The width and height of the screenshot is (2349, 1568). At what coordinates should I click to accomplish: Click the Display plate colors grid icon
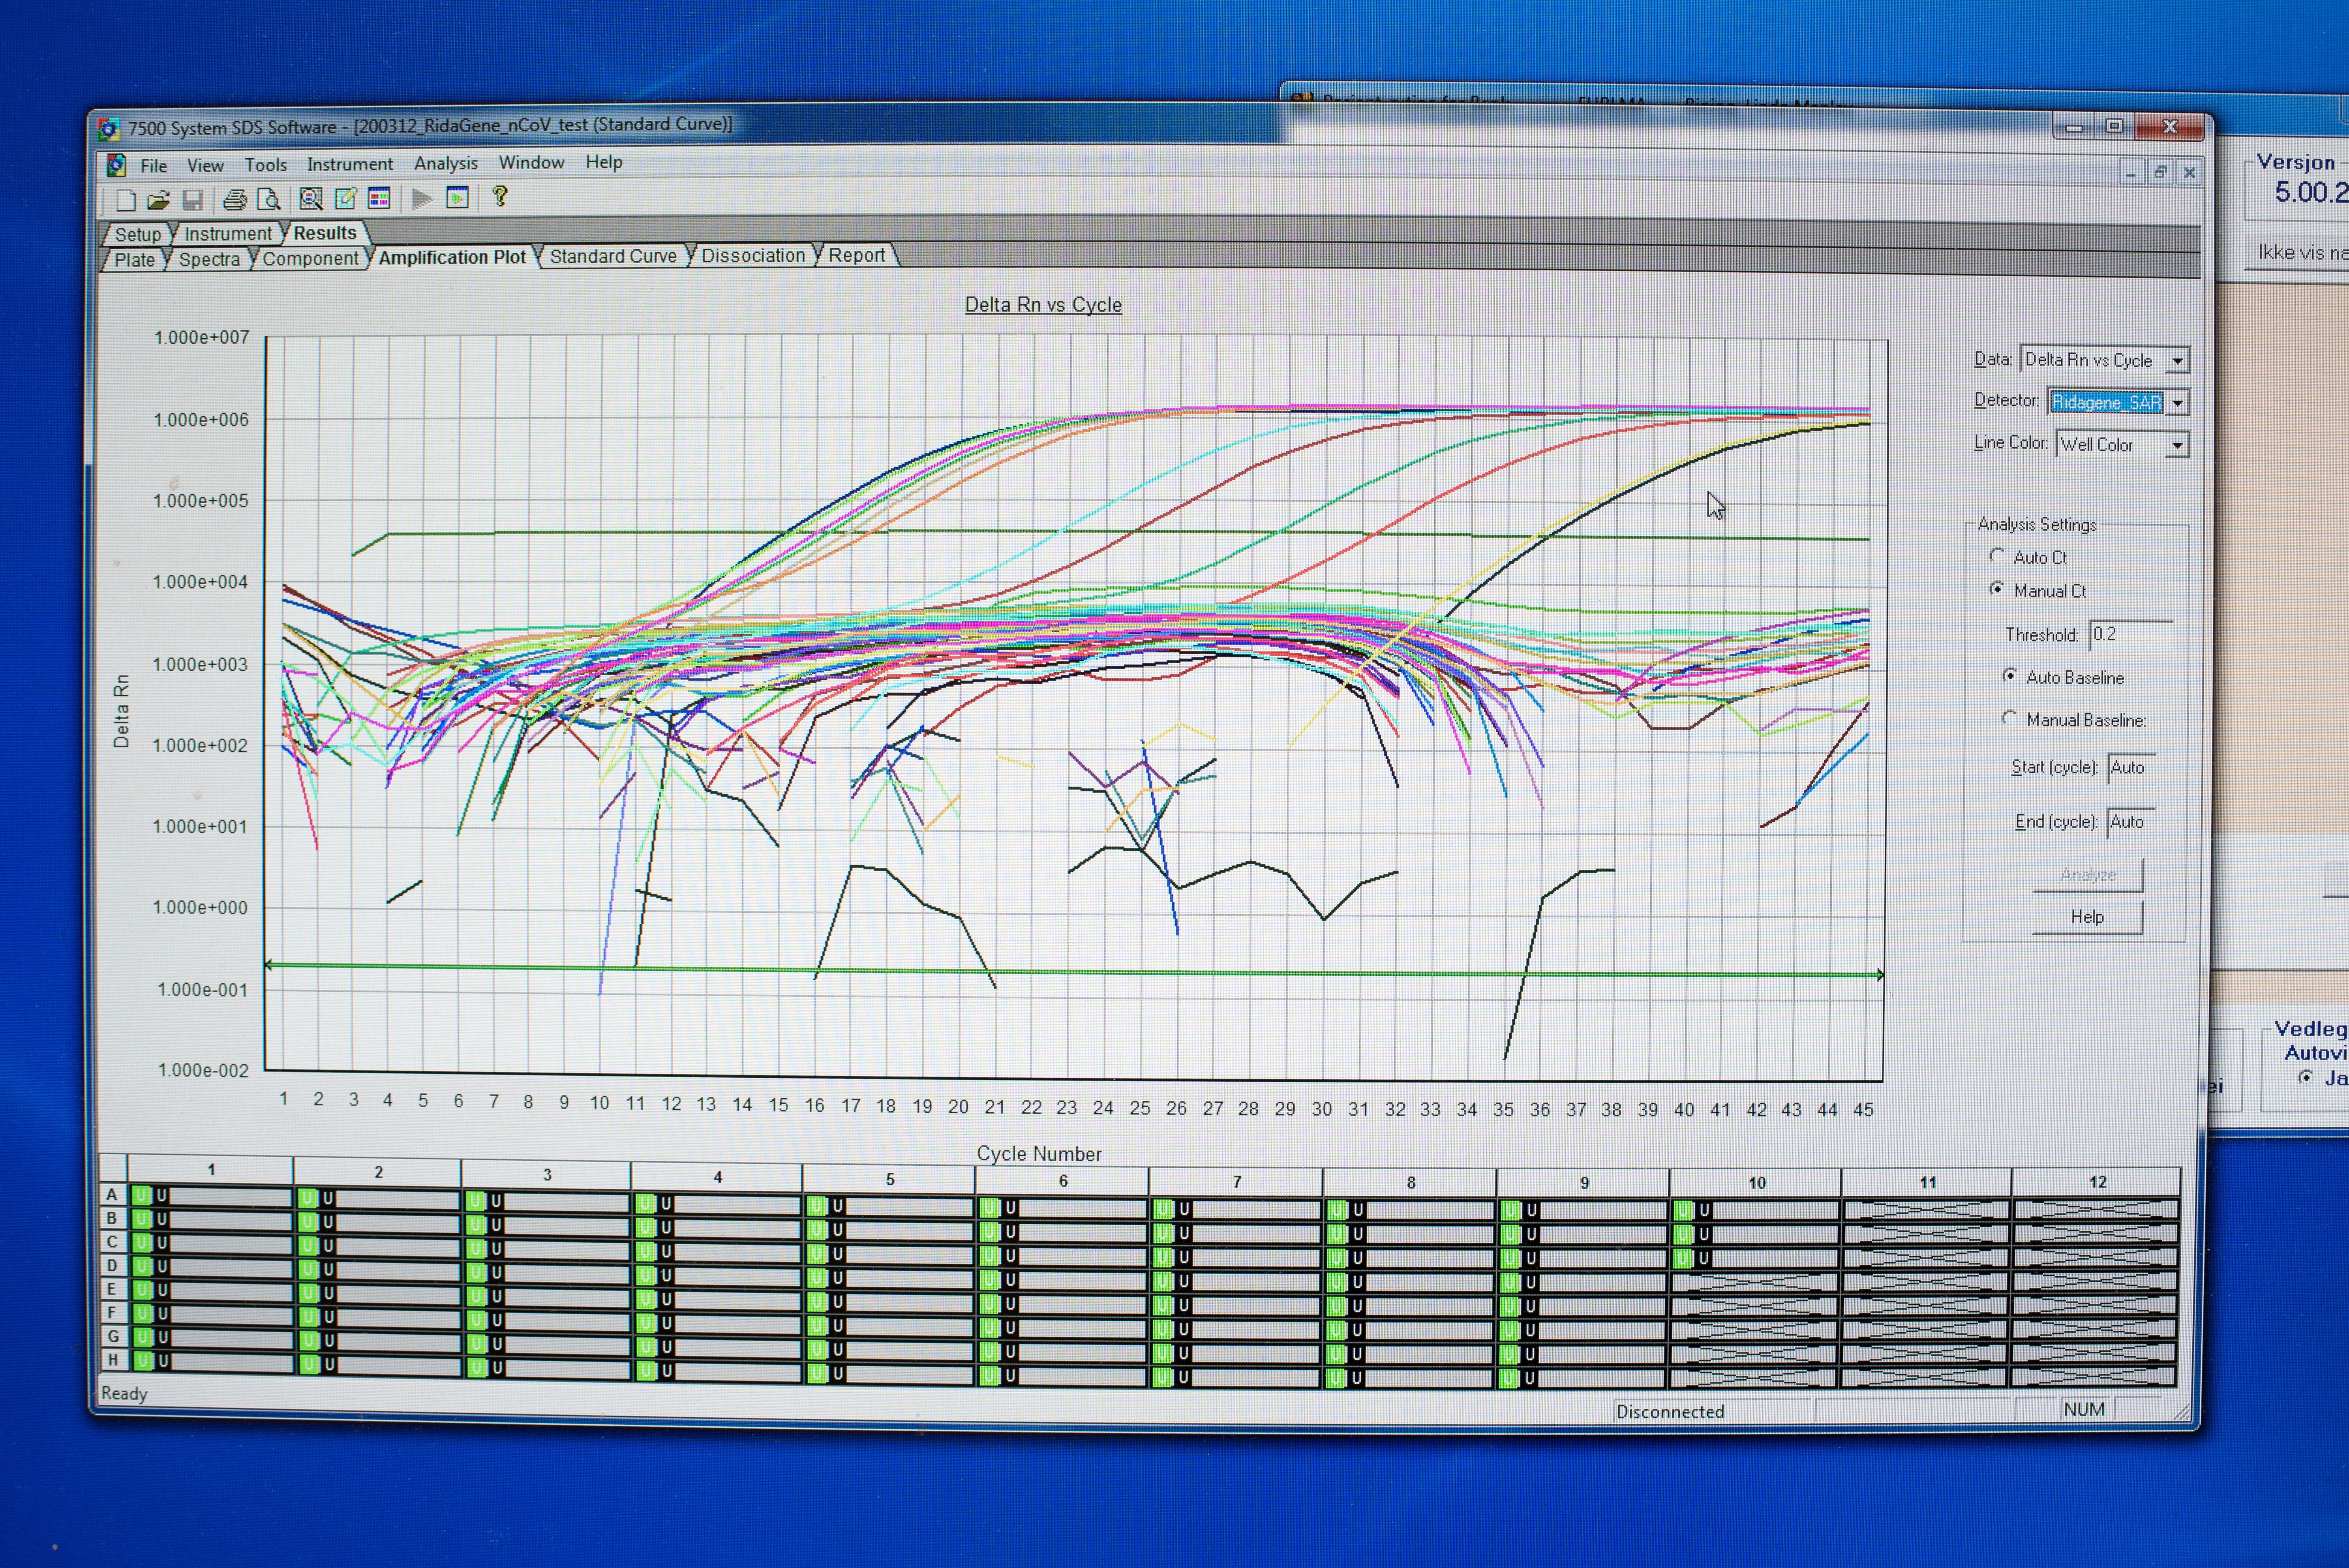tap(379, 198)
